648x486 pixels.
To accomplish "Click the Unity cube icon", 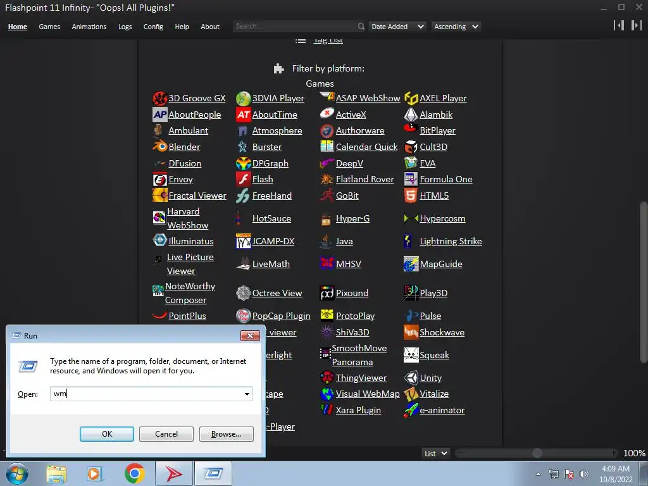I will click(x=411, y=378).
